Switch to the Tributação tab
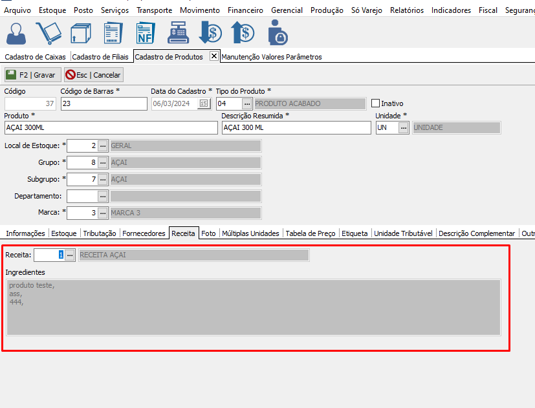Screen dimensions: 535x408 point(100,233)
